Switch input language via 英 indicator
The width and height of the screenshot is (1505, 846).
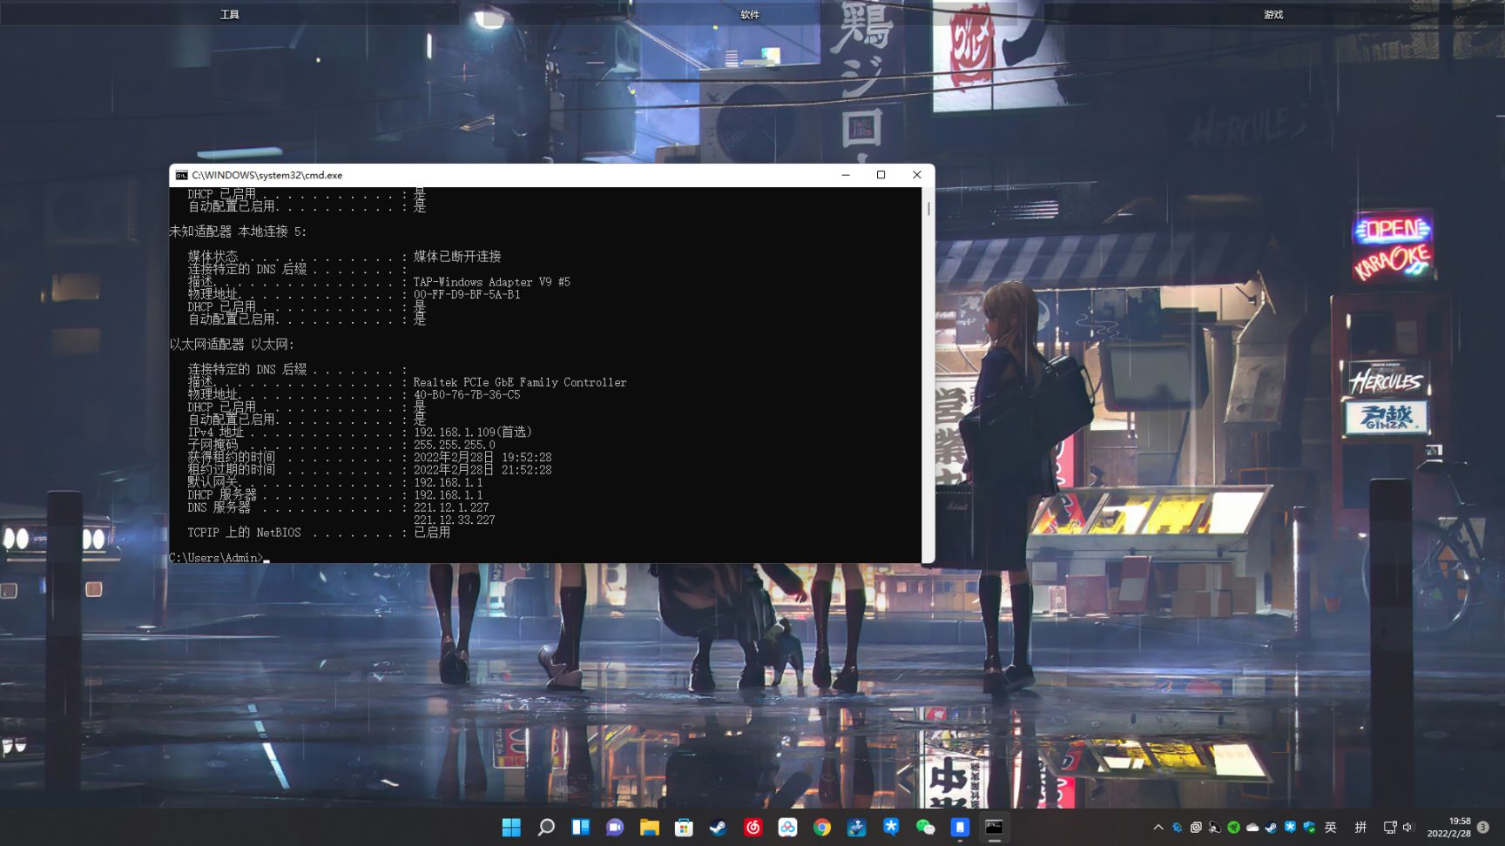click(1331, 828)
